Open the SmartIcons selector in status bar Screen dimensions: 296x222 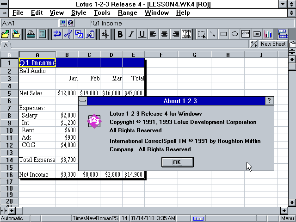pyautogui.click(x=198, y=218)
